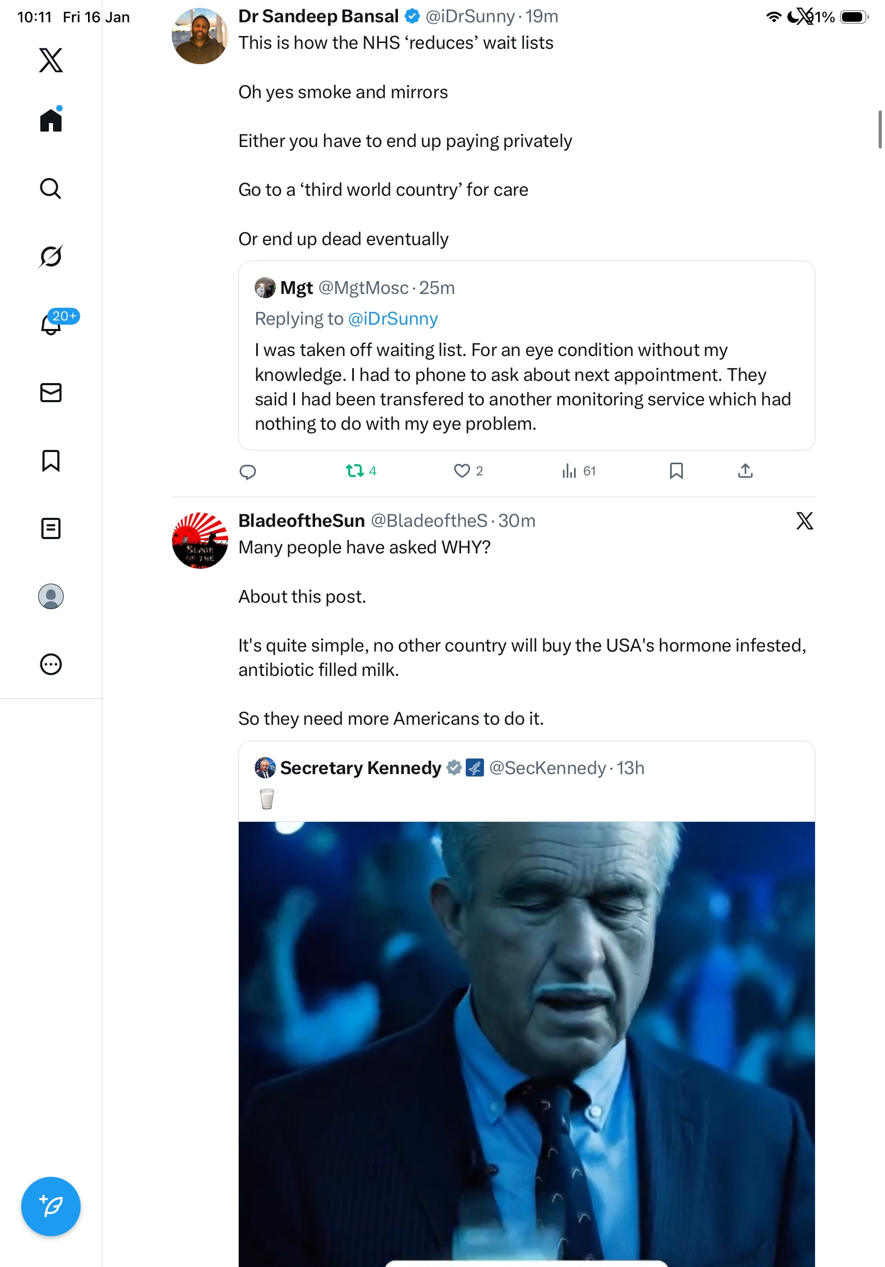Open Grok options on BladeoftheSun's post
Viewport: 885px width, 1267px height.
coord(804,520)
